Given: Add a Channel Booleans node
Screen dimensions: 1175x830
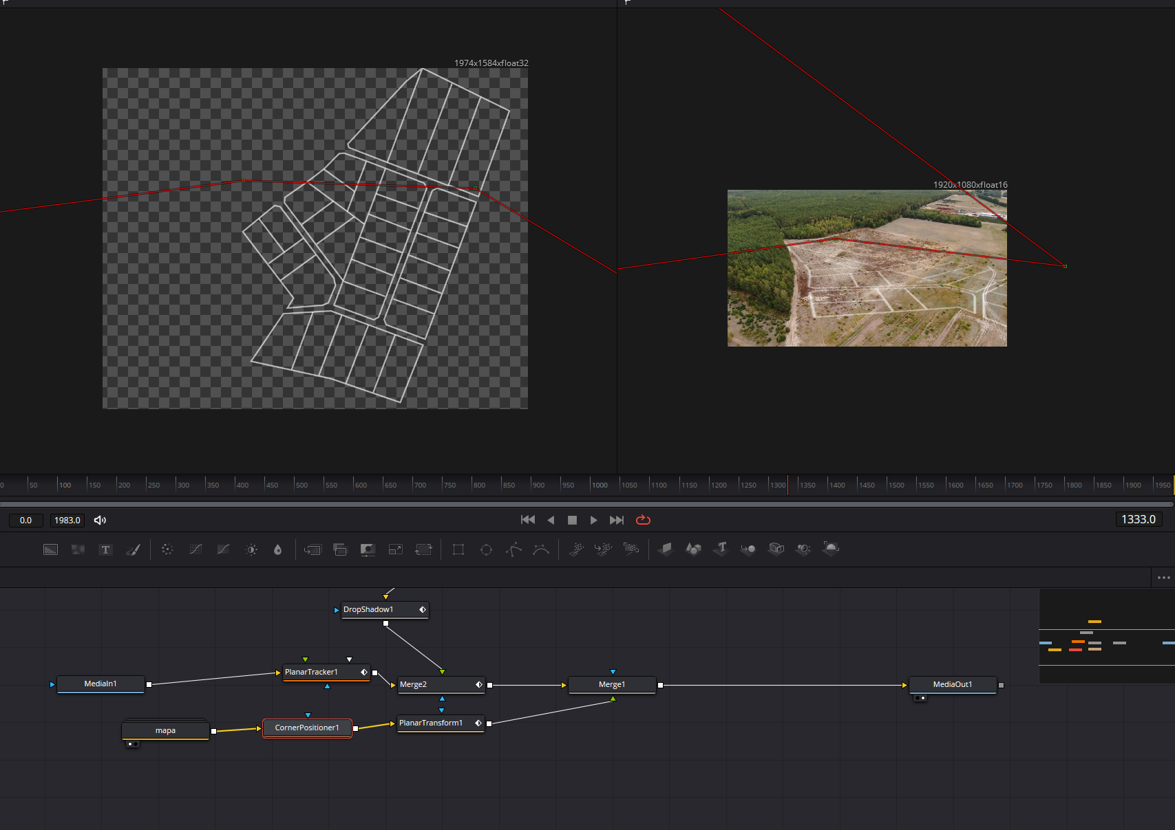Looking at the screenshot, I should (x=340, y=549).
